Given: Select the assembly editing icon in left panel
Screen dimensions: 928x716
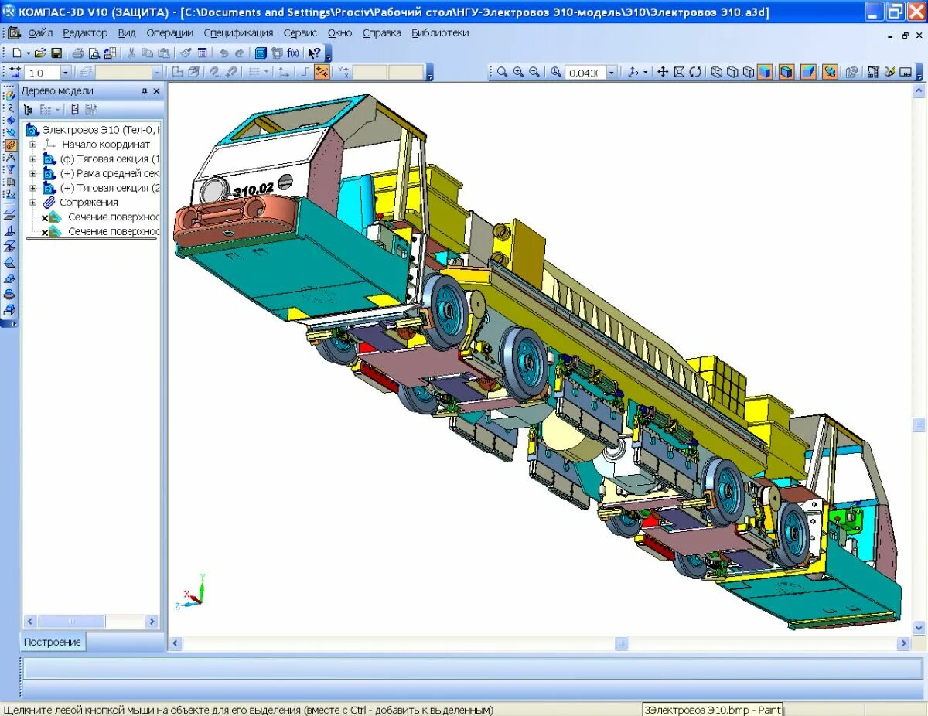Looking at the screenshot, I should point(10,95).
